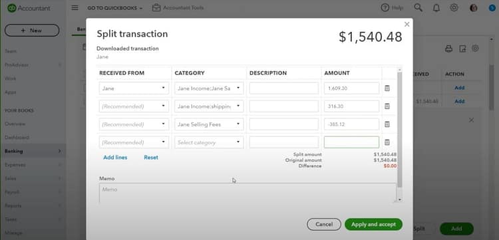The height and width of the screenshot is (240, 499).
Task: Close the panel with the X behind dialog
Action: point(471,120)
